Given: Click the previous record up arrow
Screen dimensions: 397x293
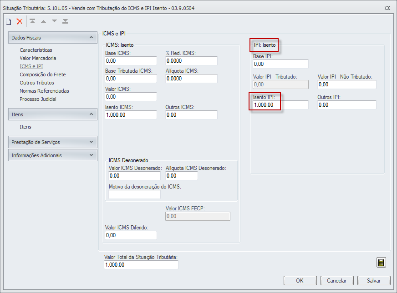Looking at the screenshot, I should tap(43, 21).
